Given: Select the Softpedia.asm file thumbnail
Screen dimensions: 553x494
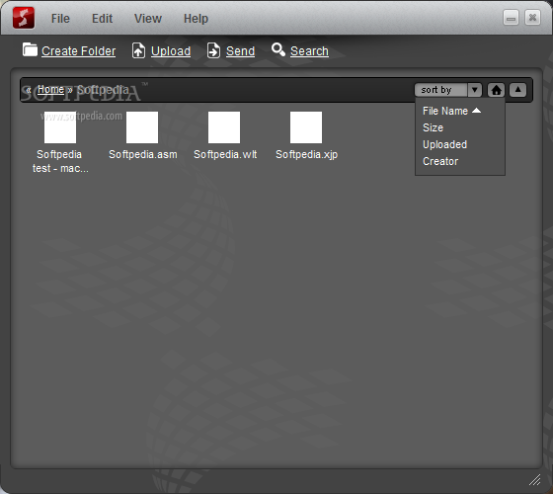Looking at the screenshot, I should pyautogui.click(x=142, y=127).
